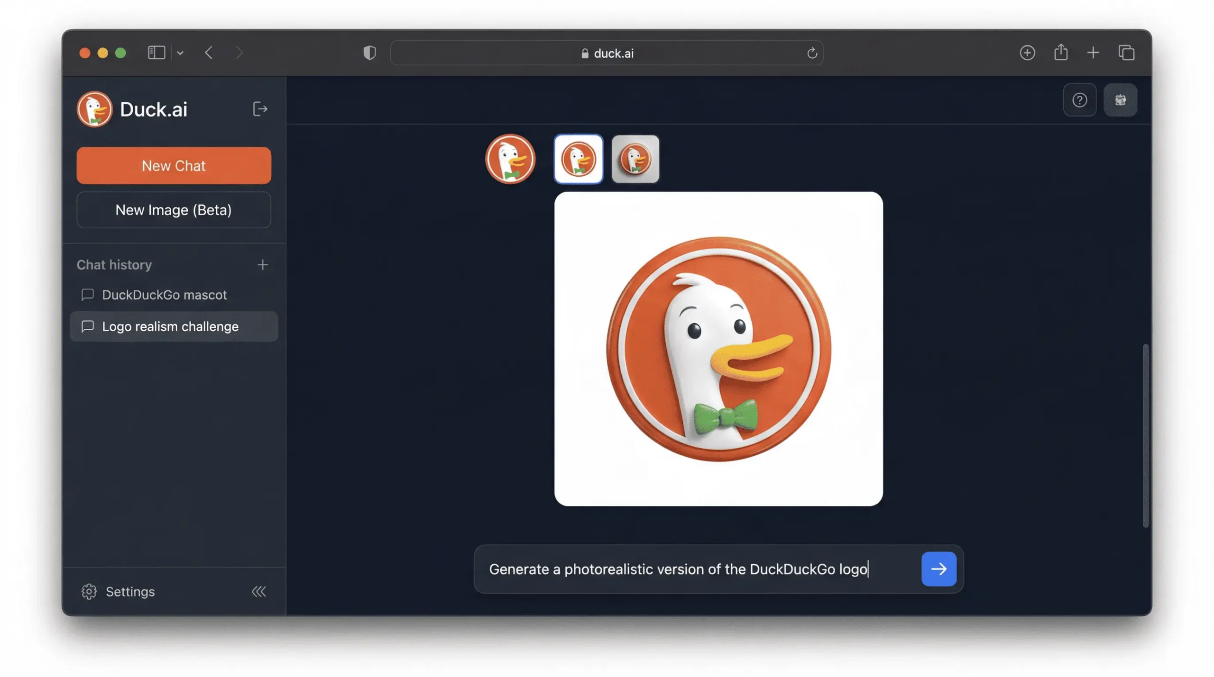The height and width of the screenshot is (677, 1214).
Task: Open the share icon in the browser toolbar
Action: click(x=1061, y=53)
